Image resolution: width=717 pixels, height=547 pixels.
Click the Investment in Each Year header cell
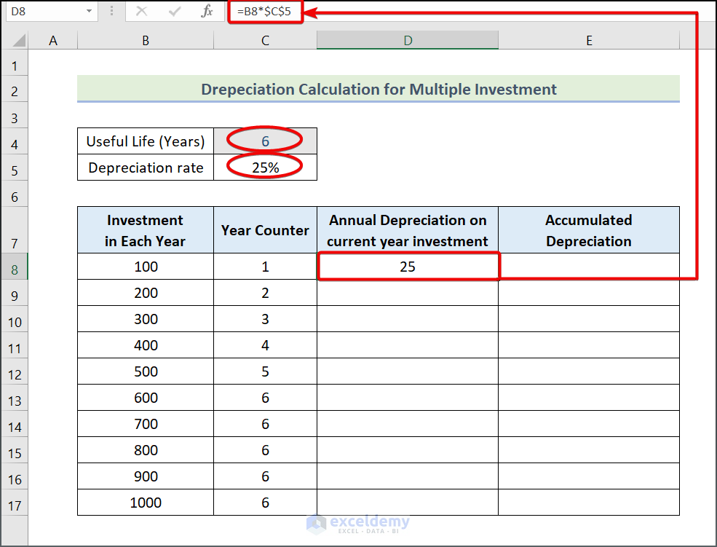tap(146, 230)
